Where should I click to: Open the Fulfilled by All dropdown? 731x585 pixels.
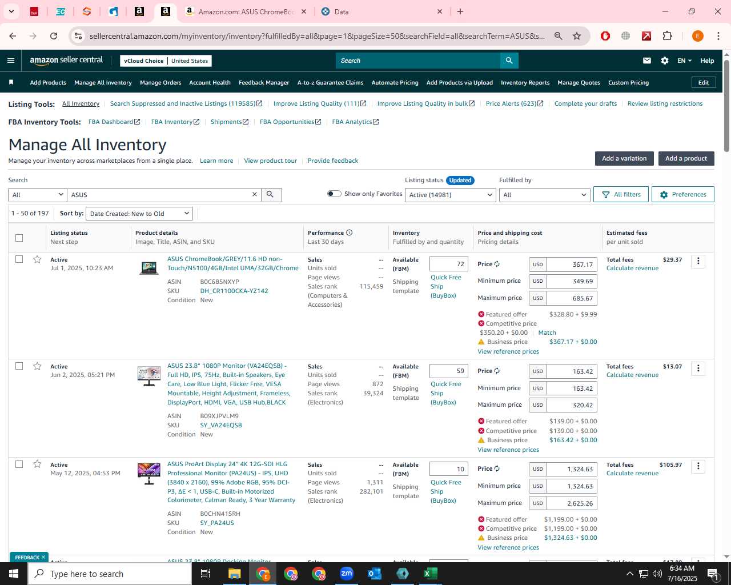[544, 195]
